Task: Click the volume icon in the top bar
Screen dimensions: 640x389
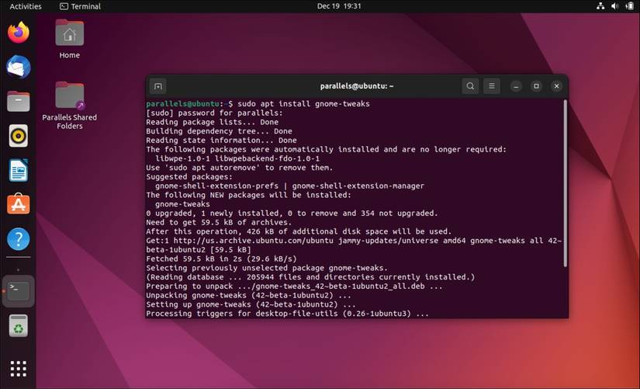Action: 614,6
